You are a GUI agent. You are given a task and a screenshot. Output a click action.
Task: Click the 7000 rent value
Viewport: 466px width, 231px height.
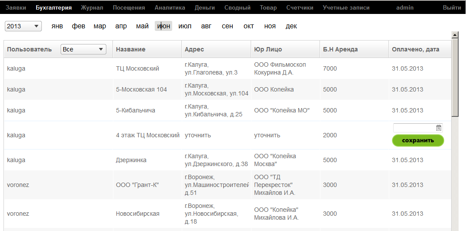(x=330, y=69)
